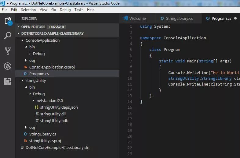Click the braces icon of stringUtility.deps.json

coord(37,107)
